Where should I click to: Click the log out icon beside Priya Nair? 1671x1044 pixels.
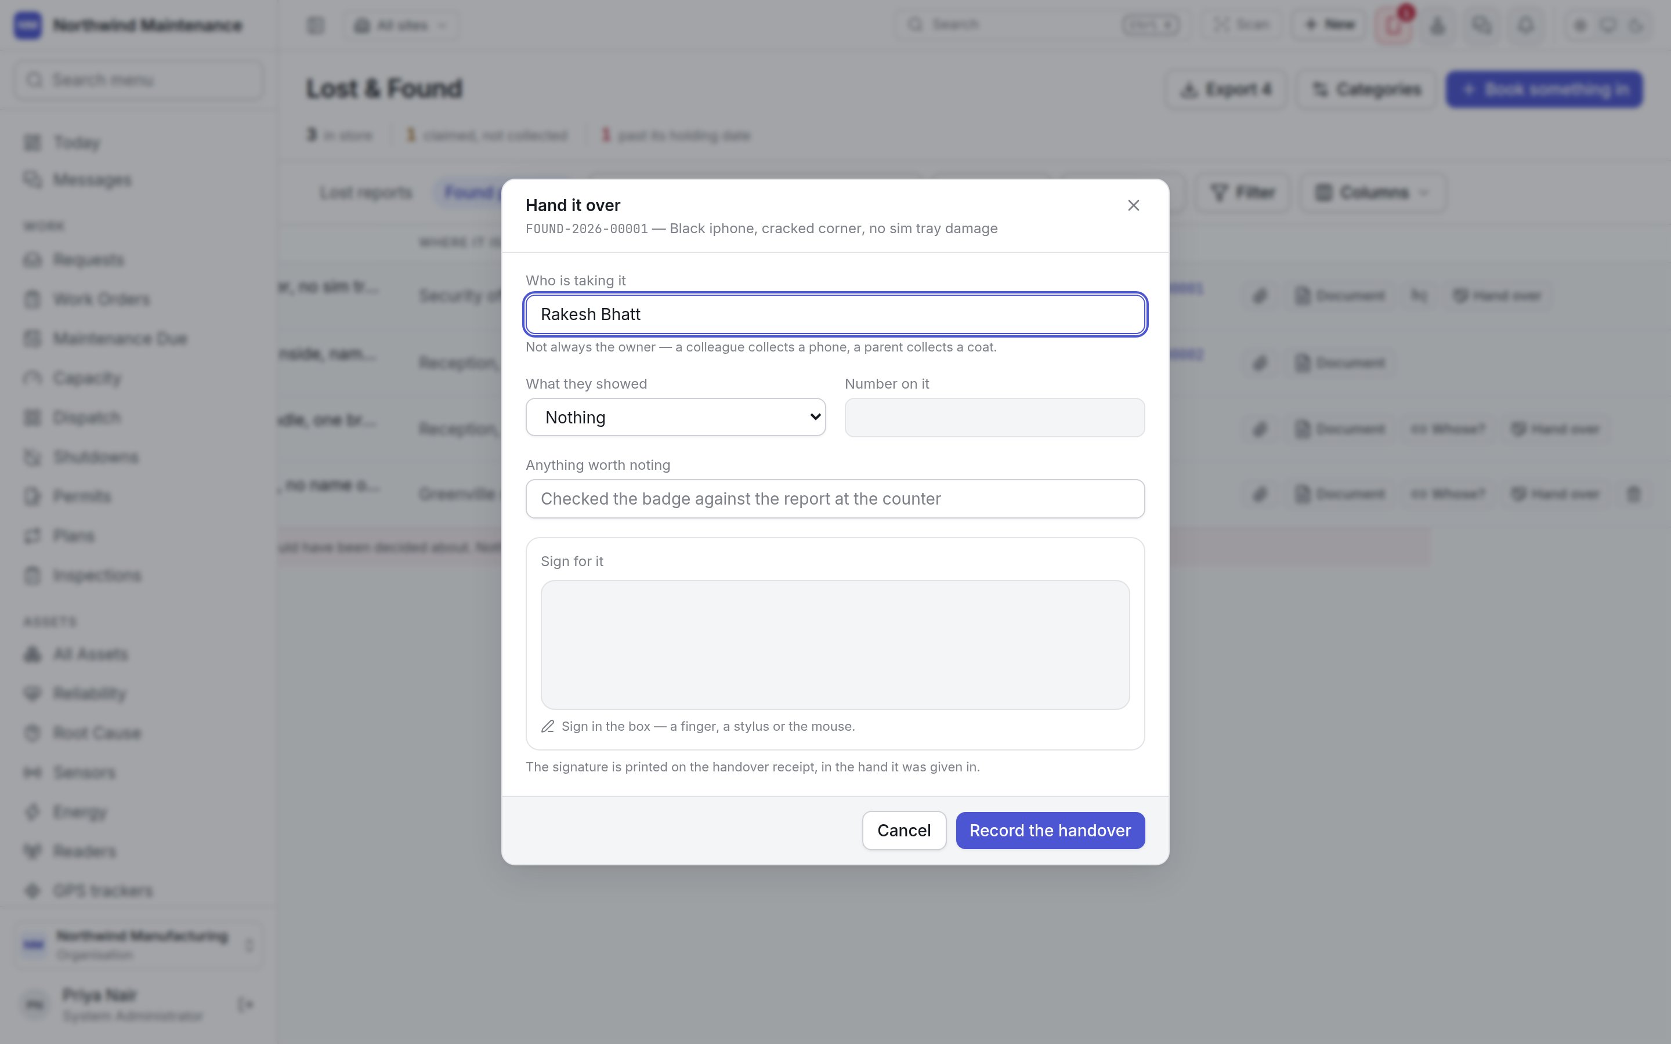245,1004
